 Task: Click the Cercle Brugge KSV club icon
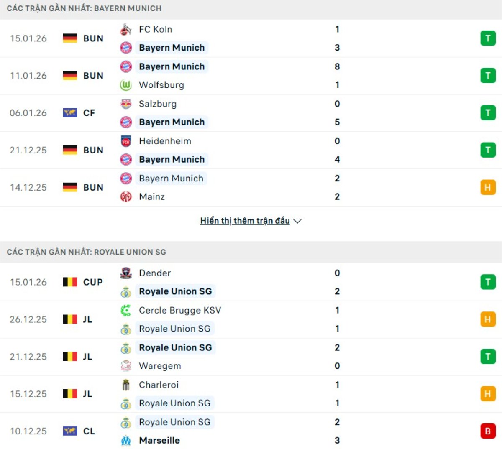point(125,310)
